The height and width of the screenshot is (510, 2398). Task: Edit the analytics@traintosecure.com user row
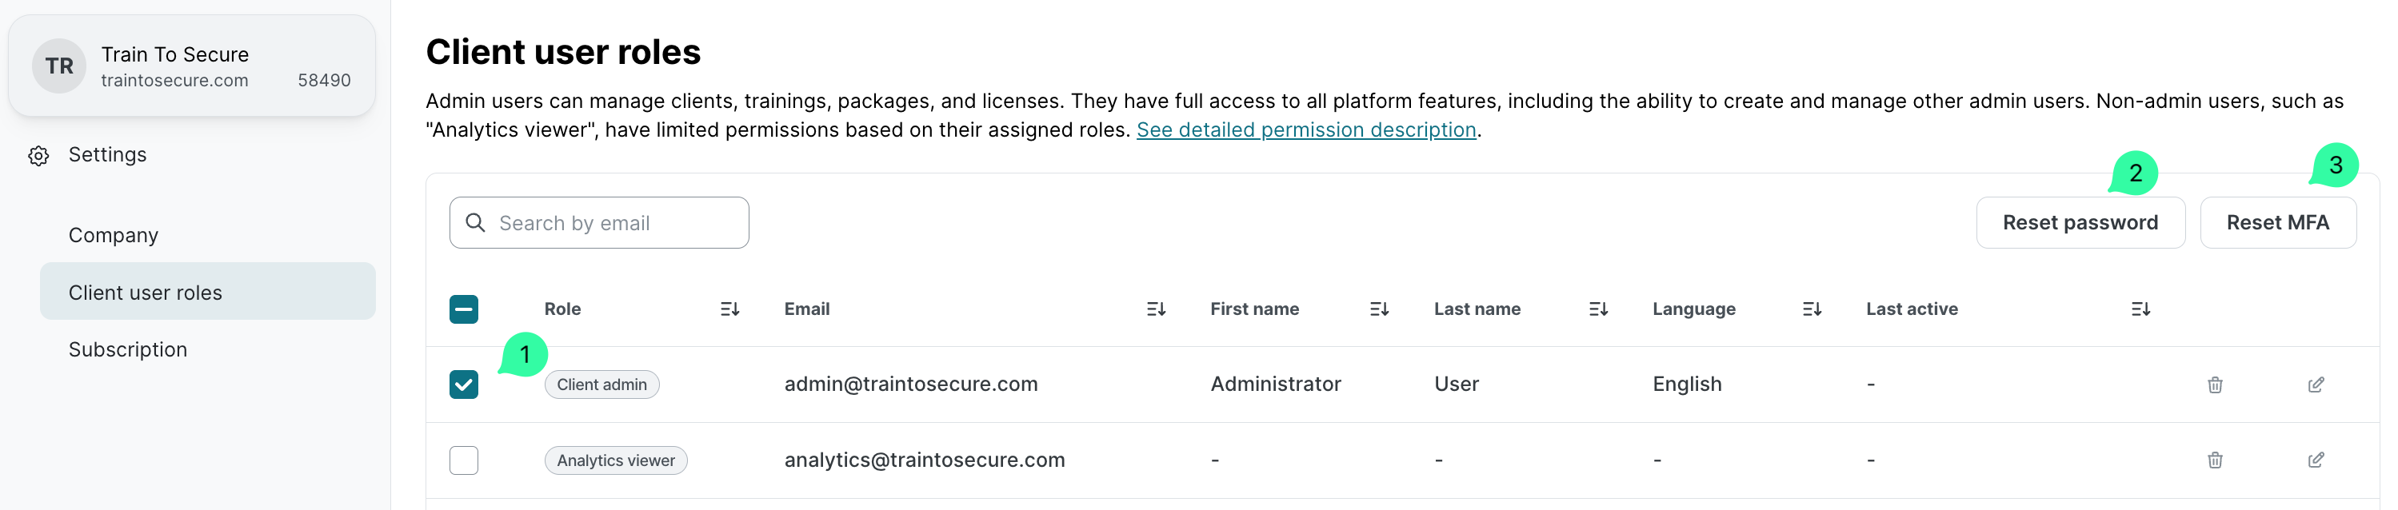[2315, 460]
